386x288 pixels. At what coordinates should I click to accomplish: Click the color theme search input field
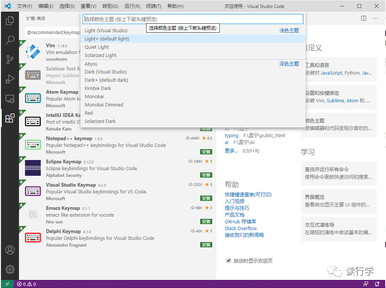tap(193, 19)
